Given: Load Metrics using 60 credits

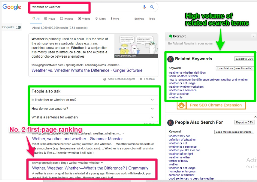Looking at the screenshot, I should (x=234, y=132).
